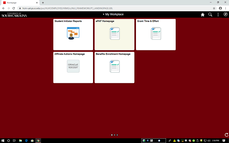Open the Chrome menu (three dots)
The image size is (229, 143).
coord(226,8)
